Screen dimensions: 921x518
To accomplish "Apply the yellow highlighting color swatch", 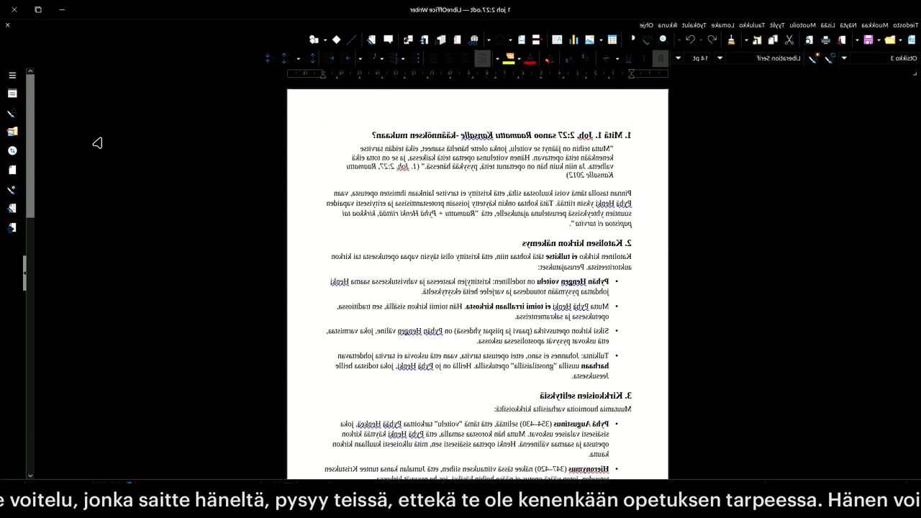I will pyautogui.click(x=509, y=58).
